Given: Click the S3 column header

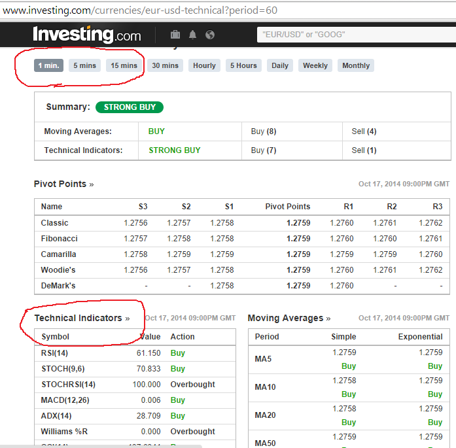Looking at the screenshot, I should [143, 207].
